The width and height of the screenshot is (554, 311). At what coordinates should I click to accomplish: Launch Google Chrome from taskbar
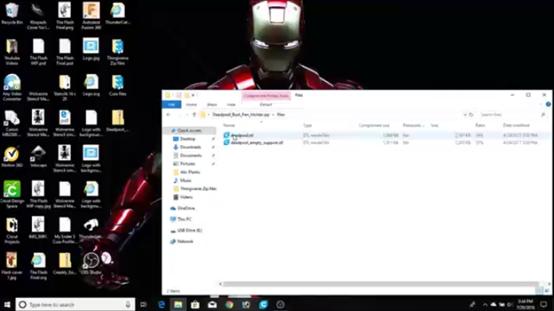click(x=229, y=304)
